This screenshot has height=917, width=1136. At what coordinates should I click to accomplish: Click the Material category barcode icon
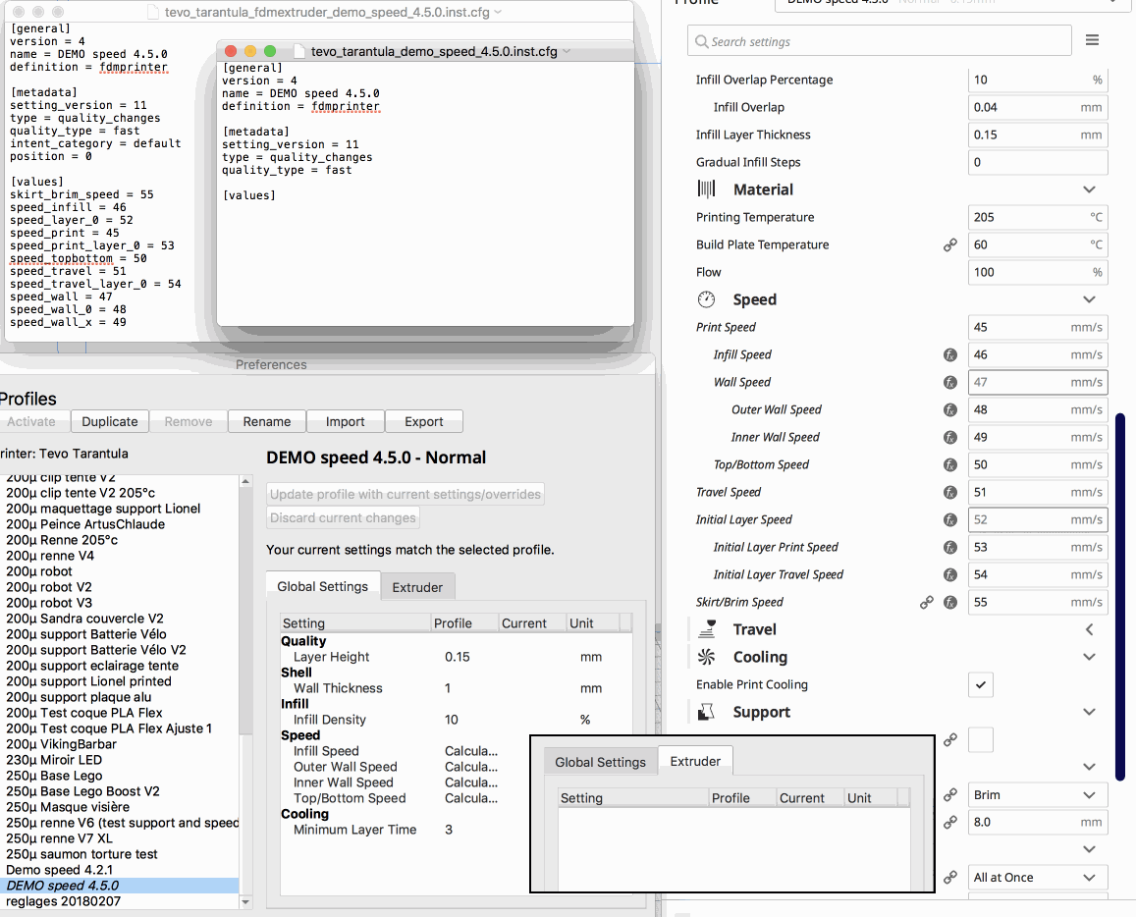click(x=706, y=189)
